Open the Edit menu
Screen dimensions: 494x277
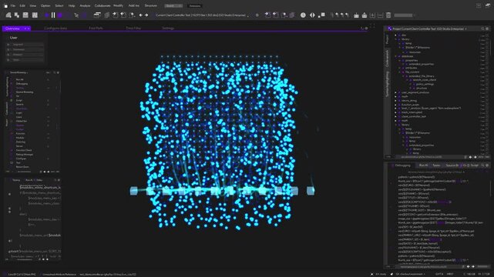22,5
